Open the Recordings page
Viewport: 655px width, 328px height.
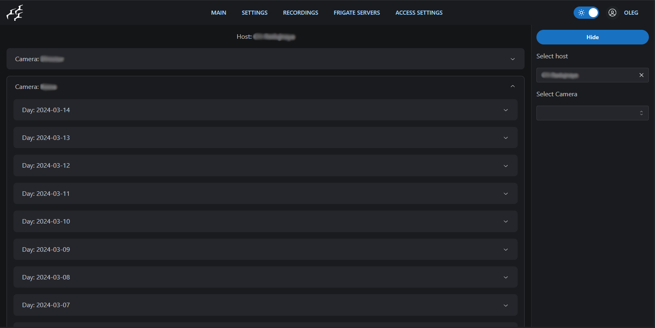coord(300,13)
